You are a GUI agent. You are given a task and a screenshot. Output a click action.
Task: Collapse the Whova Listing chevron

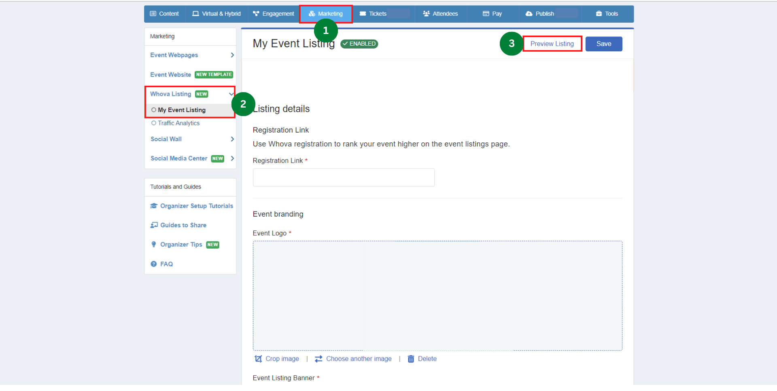[x=231, y=94]
